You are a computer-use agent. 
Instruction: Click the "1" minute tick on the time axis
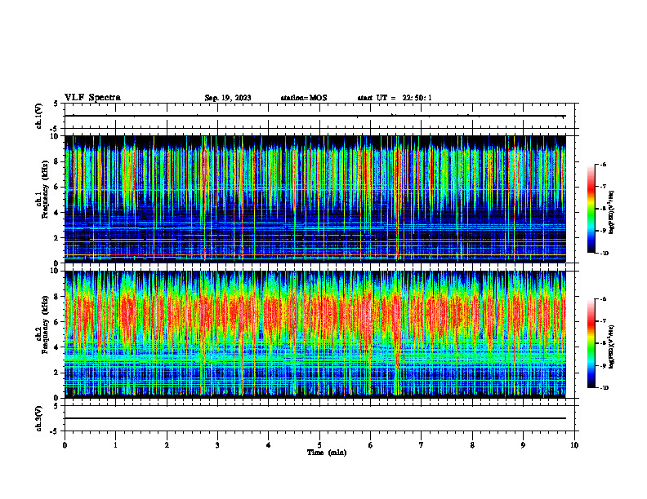coord(115,445)
